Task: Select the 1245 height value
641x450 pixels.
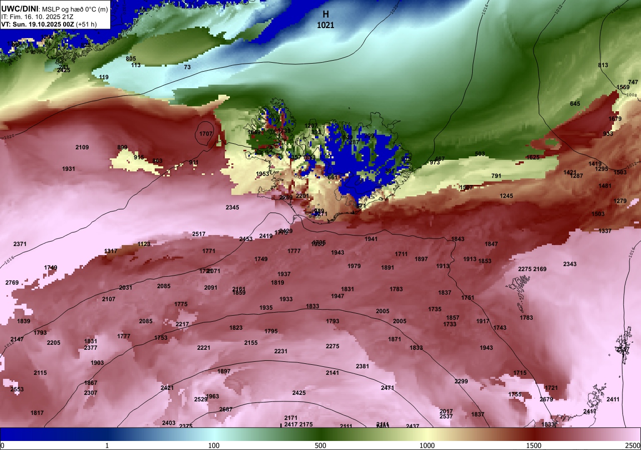Action: [506, 196]
